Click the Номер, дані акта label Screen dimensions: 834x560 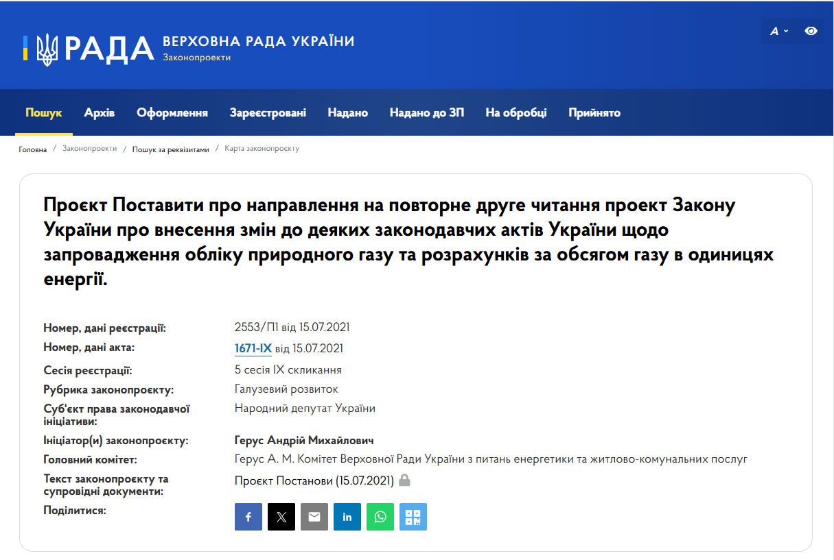(x=89, y=348)
